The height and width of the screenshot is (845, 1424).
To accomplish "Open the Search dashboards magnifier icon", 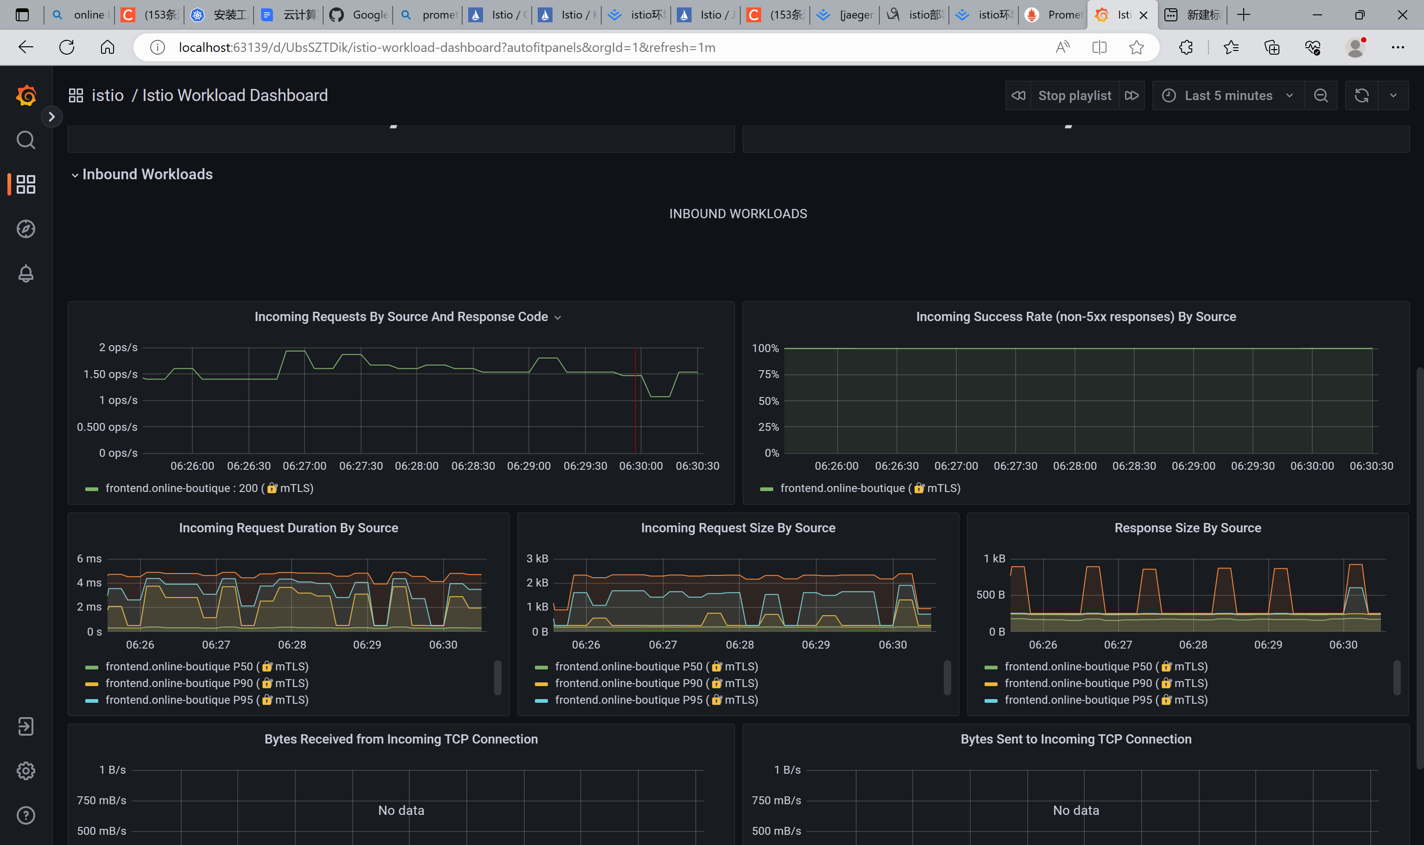I will tap(25, 139).
